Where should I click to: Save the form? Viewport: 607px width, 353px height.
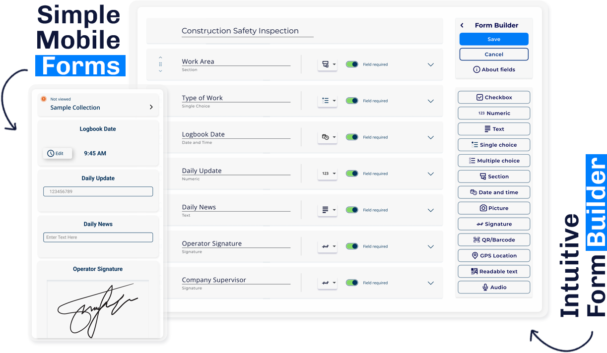tap(493, 39)
